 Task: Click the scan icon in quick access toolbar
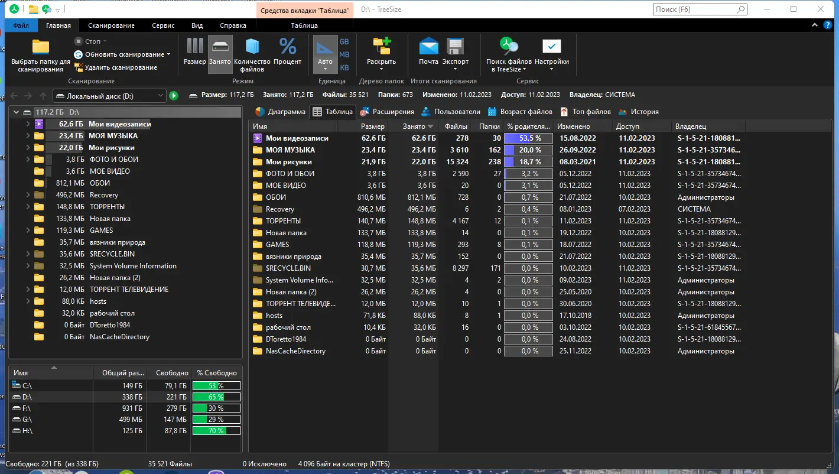tap(46, 9)
